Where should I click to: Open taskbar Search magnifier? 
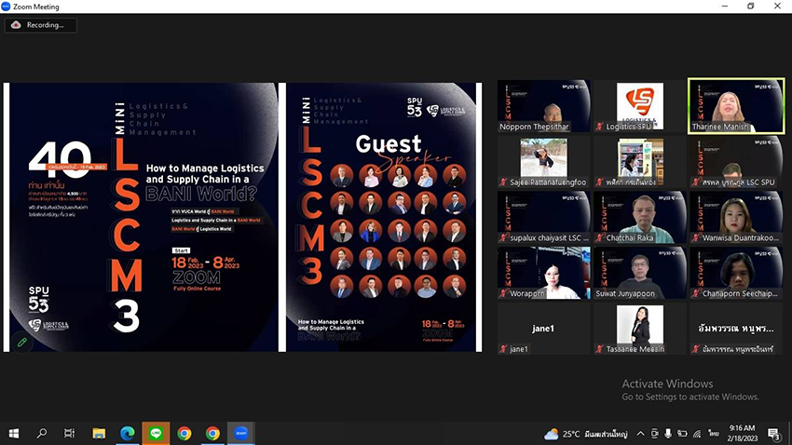click(42, 434)
